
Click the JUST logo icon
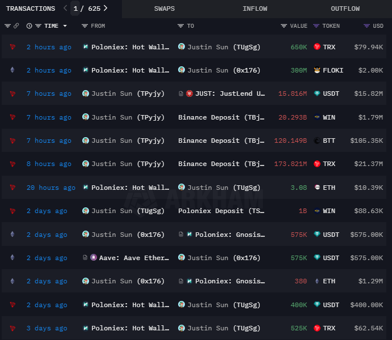189,93
